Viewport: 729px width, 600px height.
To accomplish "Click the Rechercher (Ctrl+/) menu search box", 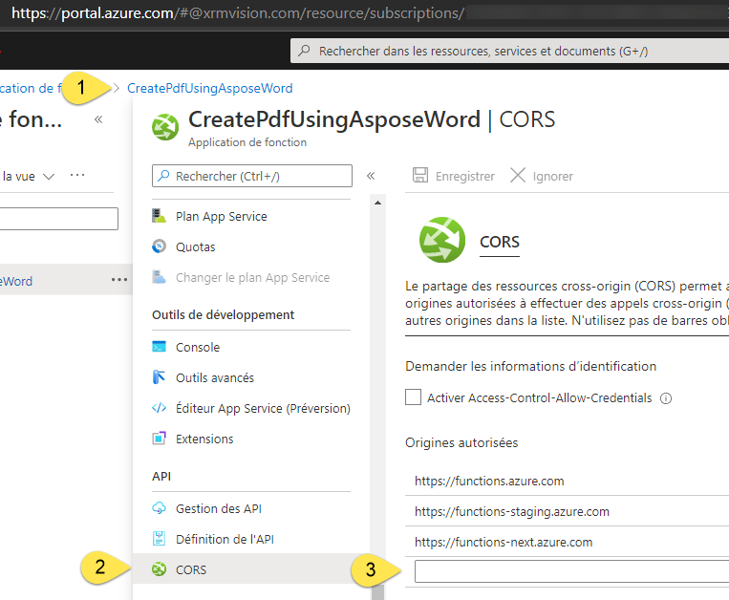I will pos(252,176).
